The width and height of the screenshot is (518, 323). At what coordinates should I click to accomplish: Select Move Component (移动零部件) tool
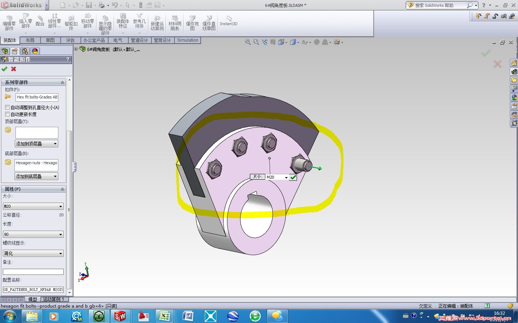pos(87,21)
